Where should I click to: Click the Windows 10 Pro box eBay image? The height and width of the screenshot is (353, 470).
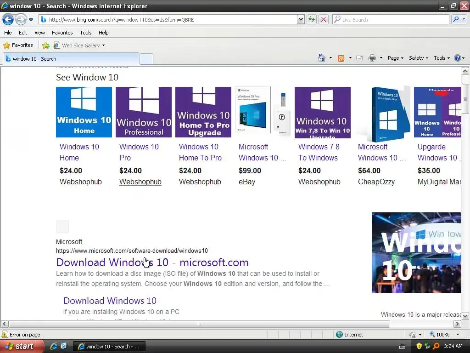(263, 112)
